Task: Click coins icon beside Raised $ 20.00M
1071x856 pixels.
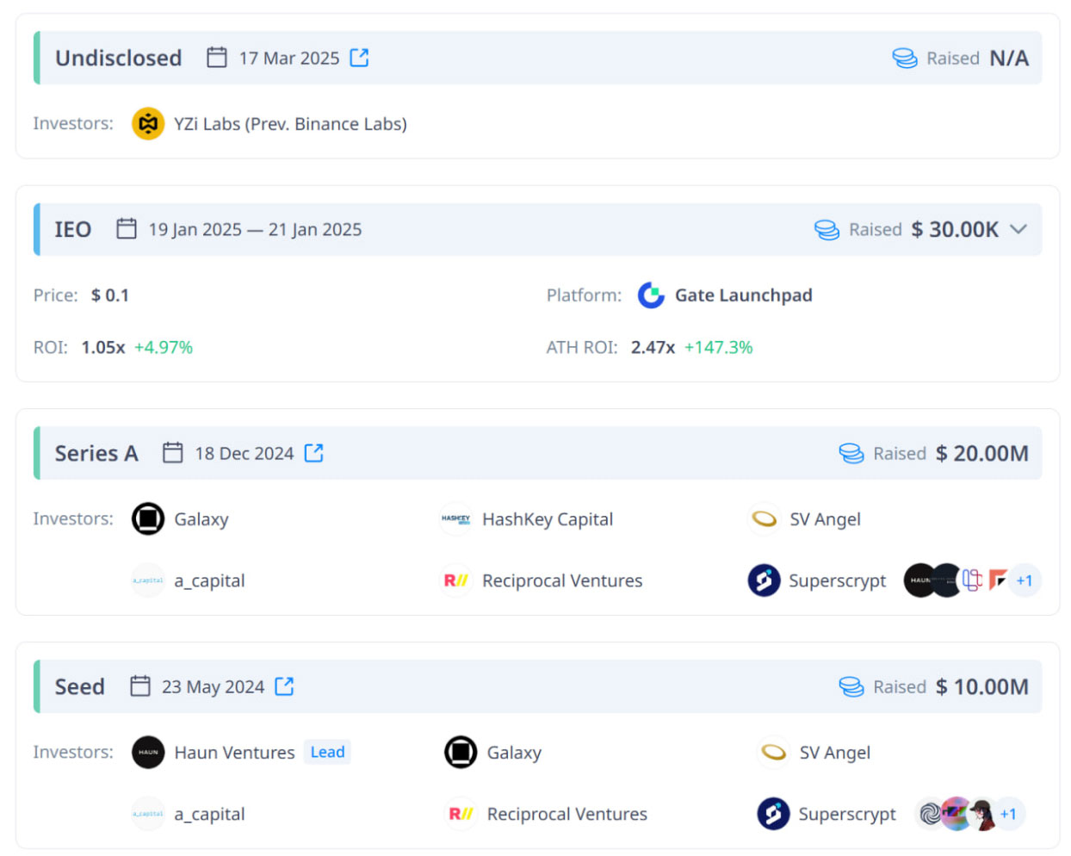Action: [x=851, y=454]
